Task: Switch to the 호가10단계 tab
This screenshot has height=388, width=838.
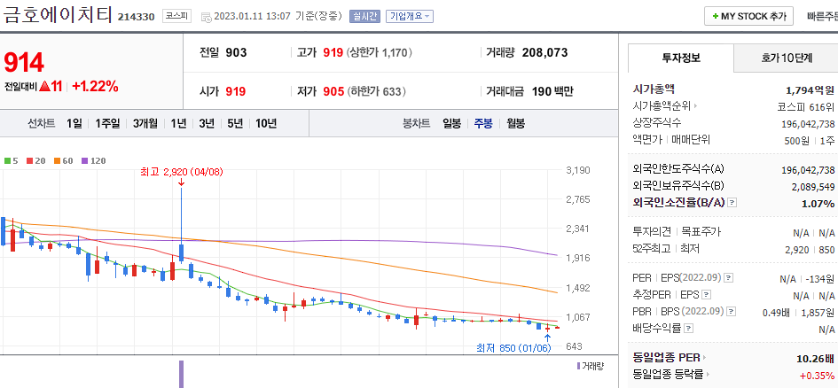Action: tap(787, 58)
